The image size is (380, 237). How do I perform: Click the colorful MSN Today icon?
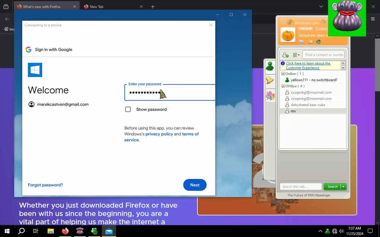coord(318,42)
